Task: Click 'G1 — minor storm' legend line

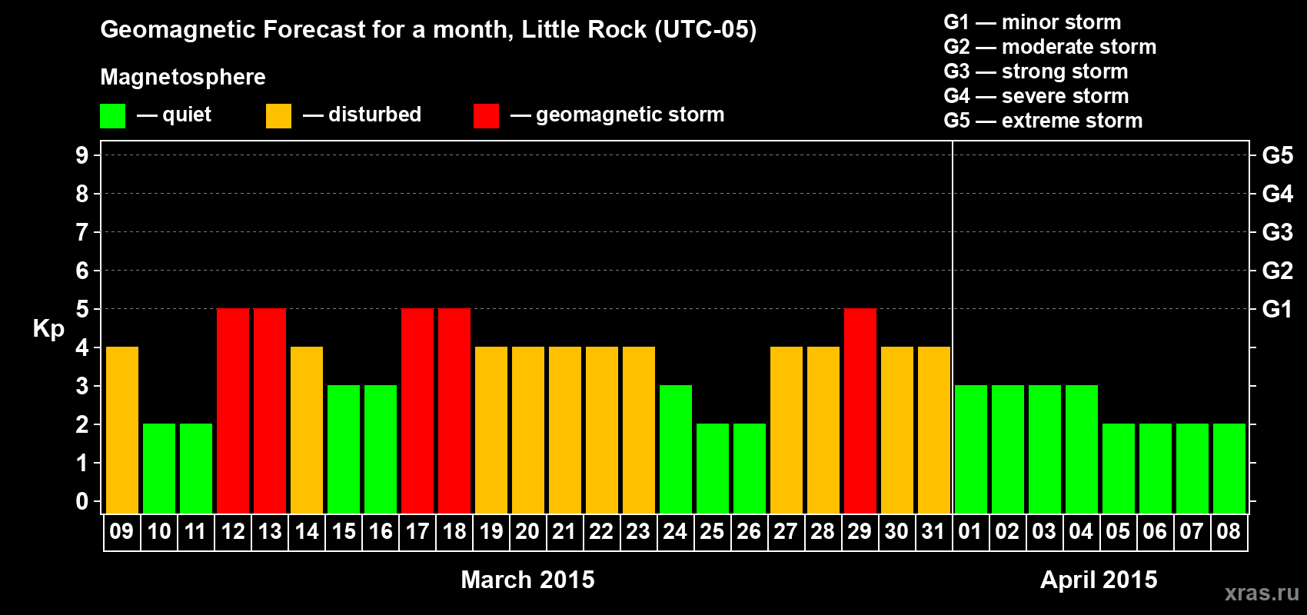Action: click(1033, 22)
